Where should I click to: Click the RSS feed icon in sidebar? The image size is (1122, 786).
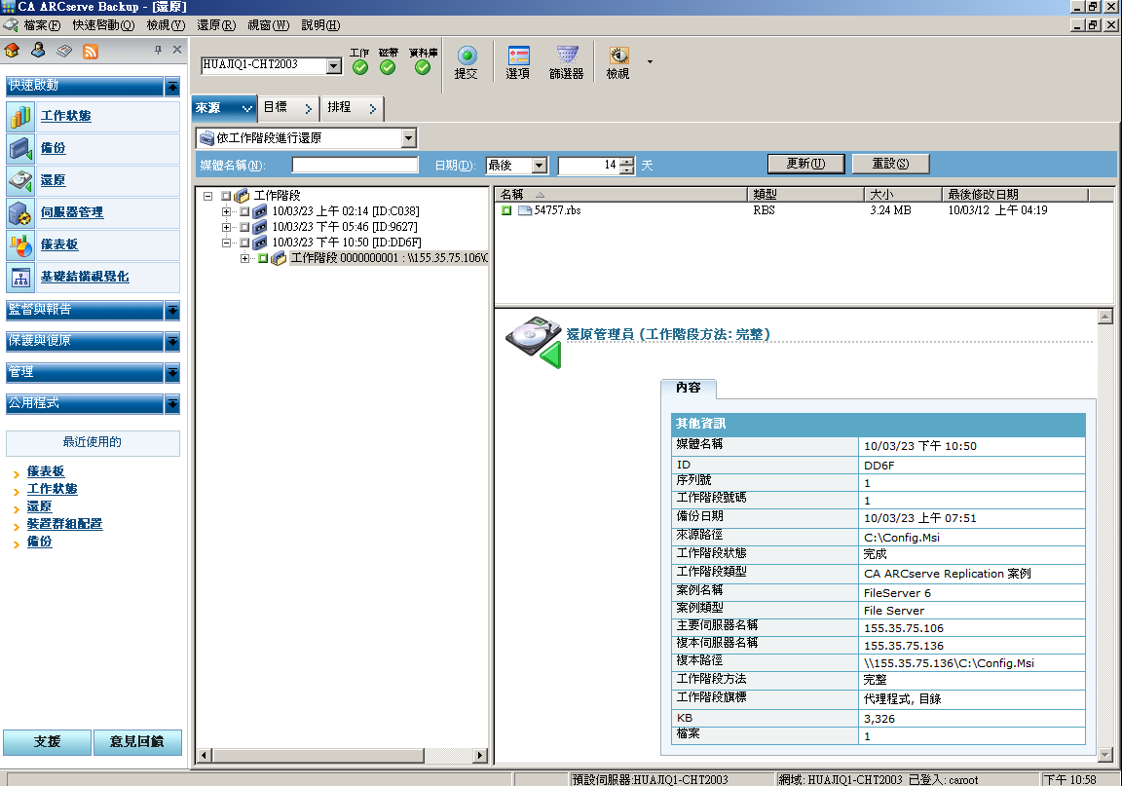point(90,51)
